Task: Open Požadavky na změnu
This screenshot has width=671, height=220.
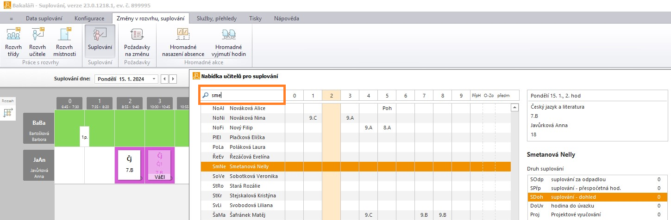Action: click(137, 42)
